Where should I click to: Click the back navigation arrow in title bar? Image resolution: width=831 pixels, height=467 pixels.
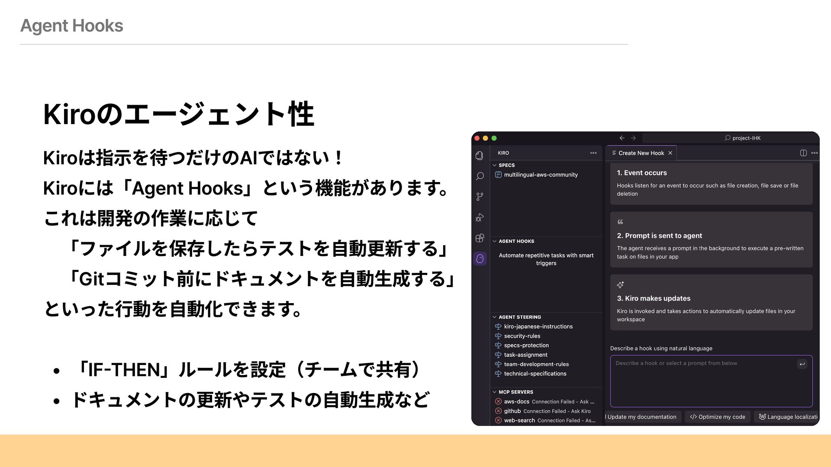click(622, 138)
